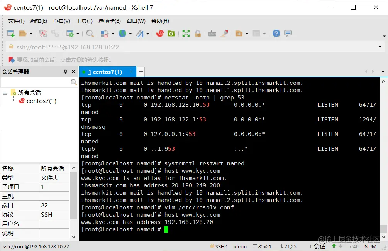The height and width of the screenshot is (251, 388).
Task: Click the session search magnifier icon
Action: (73, 82)
